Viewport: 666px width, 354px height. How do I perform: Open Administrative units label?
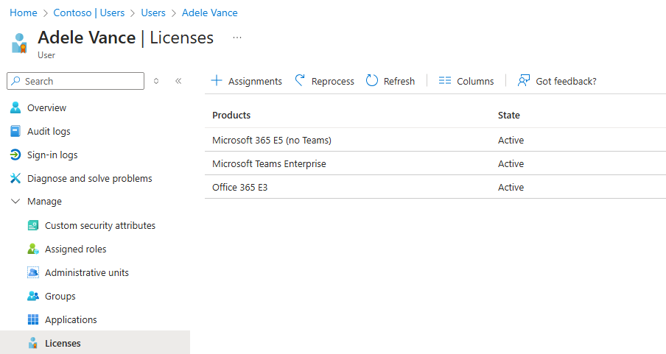pyautogui.click(x=87, y=272)
